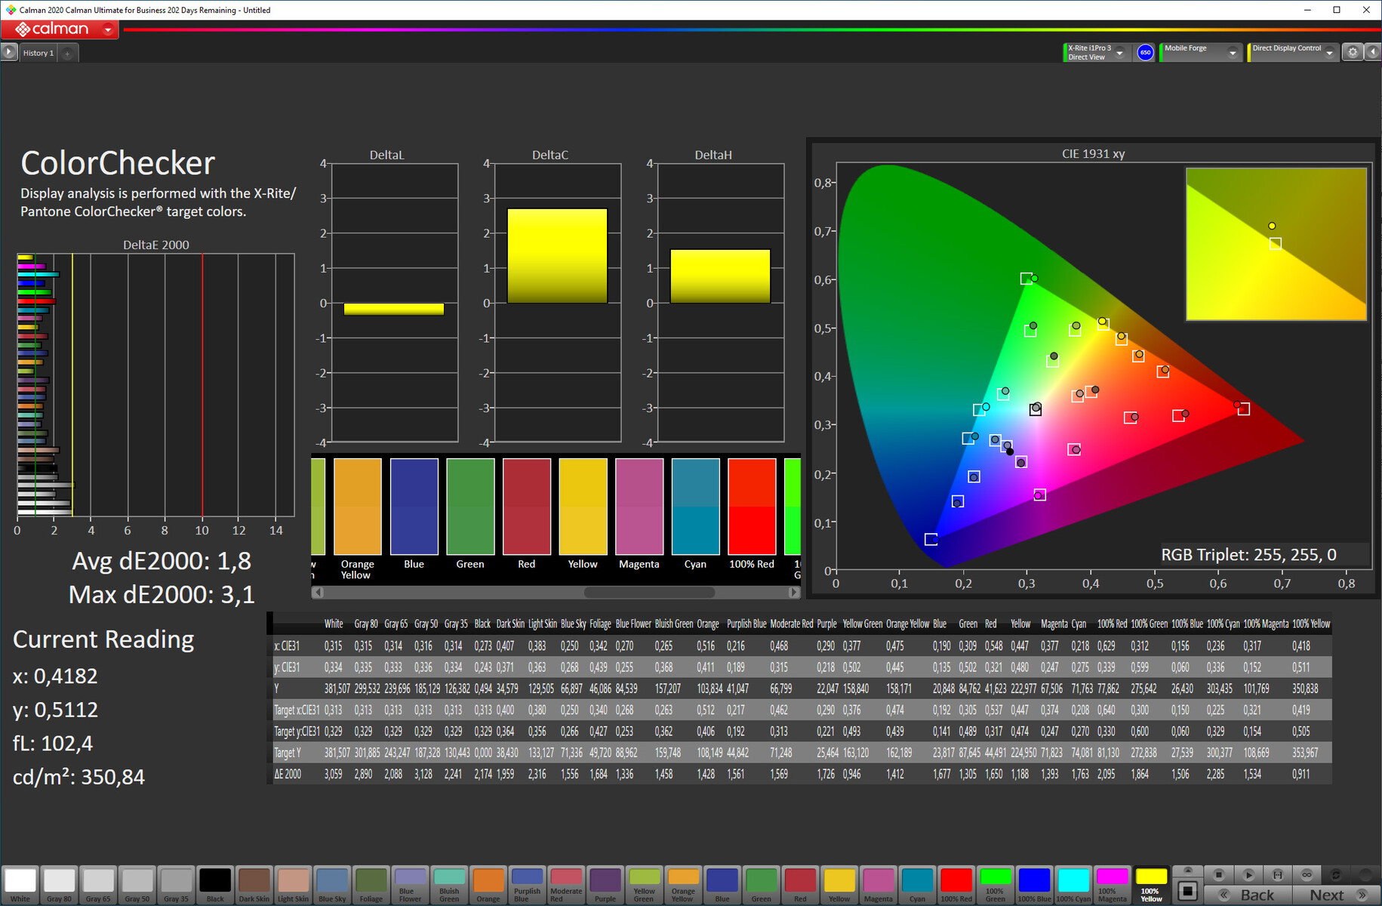The image size is (1382, 906).
Task: Expand the Direct Display Control dropdown
Action: (x=1329, y=53)
